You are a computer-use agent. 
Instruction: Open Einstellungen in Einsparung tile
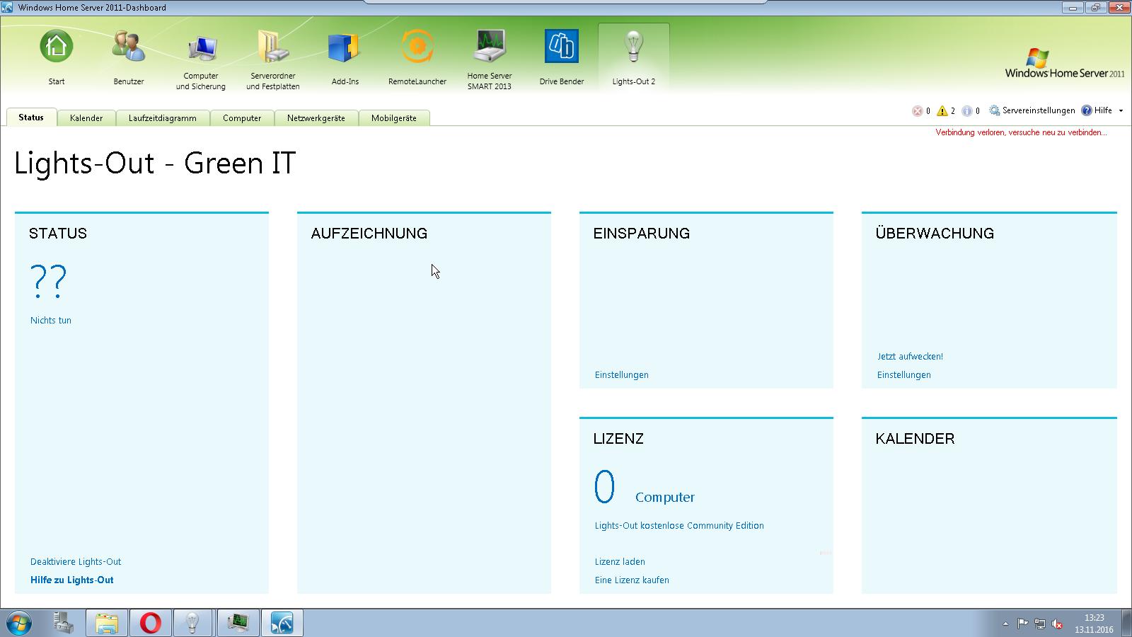(622, 375)
